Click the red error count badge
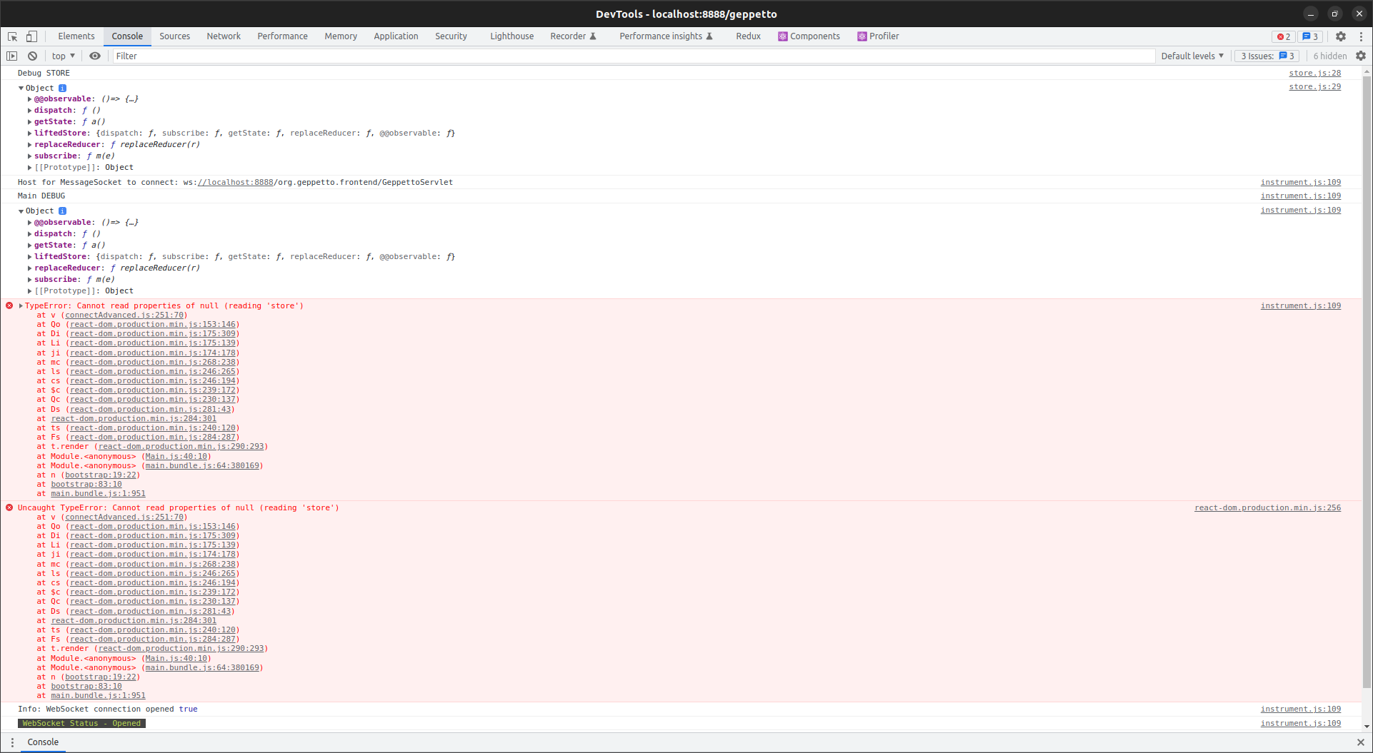 [x=1284, y=36]
